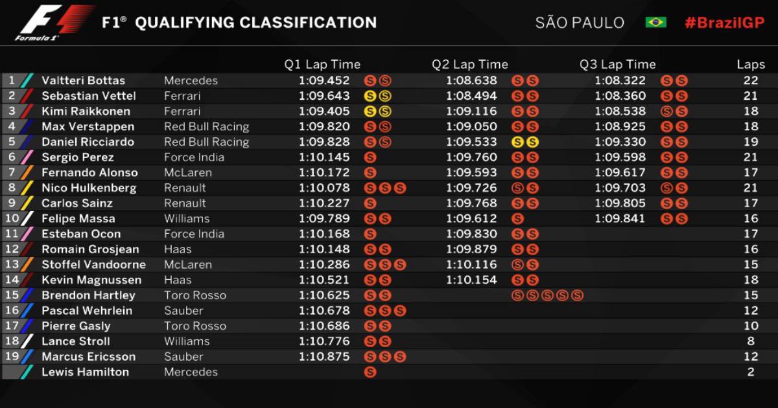Image resolution: width=778 pixels, height=408 pixels.
Task: Open the #BrazilGP hashtag
Action: coord(724,23)
